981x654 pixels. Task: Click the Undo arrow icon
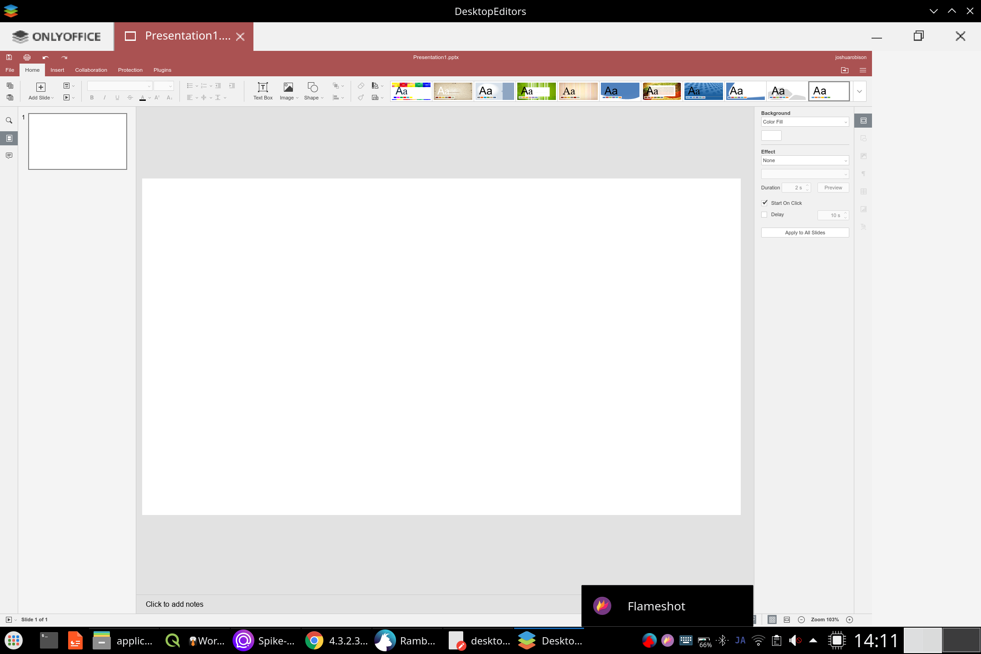45,57
